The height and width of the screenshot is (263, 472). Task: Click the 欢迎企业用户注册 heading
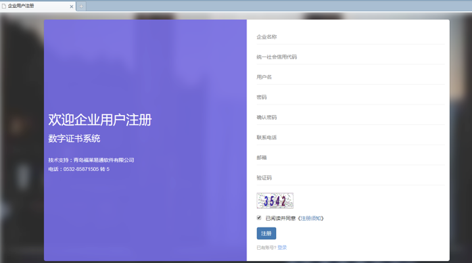(x=100, y=120)
